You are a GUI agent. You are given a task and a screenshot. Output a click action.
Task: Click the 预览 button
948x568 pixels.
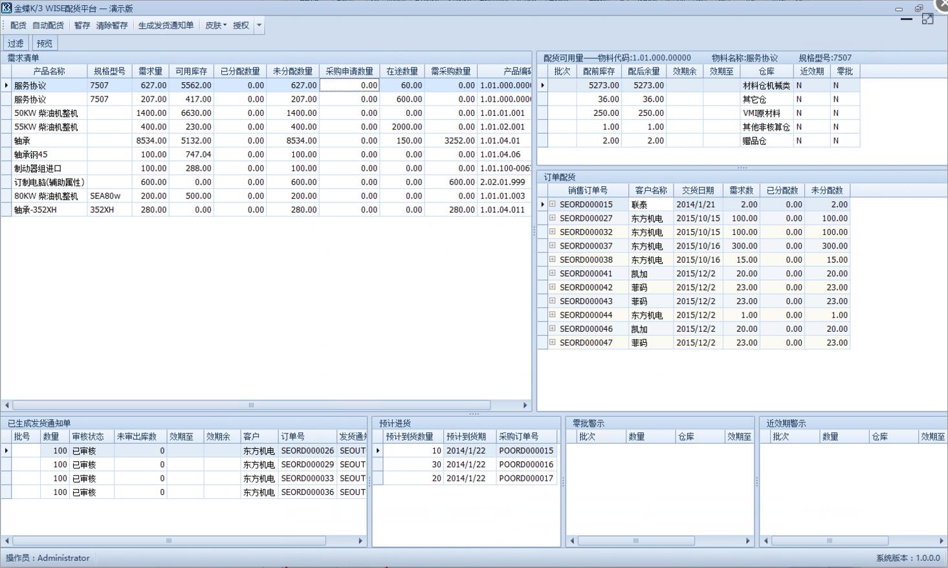point(45,43)
